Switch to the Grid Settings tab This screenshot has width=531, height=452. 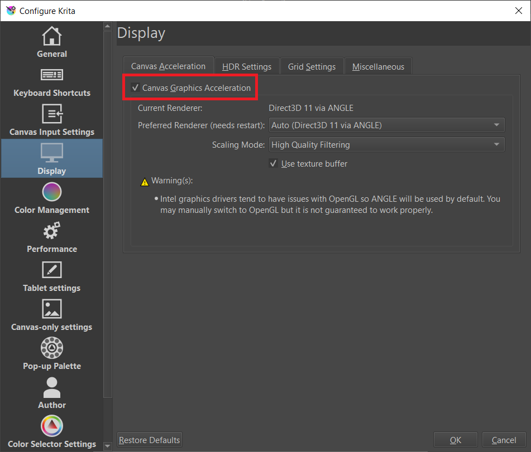[x=312, y=66]
